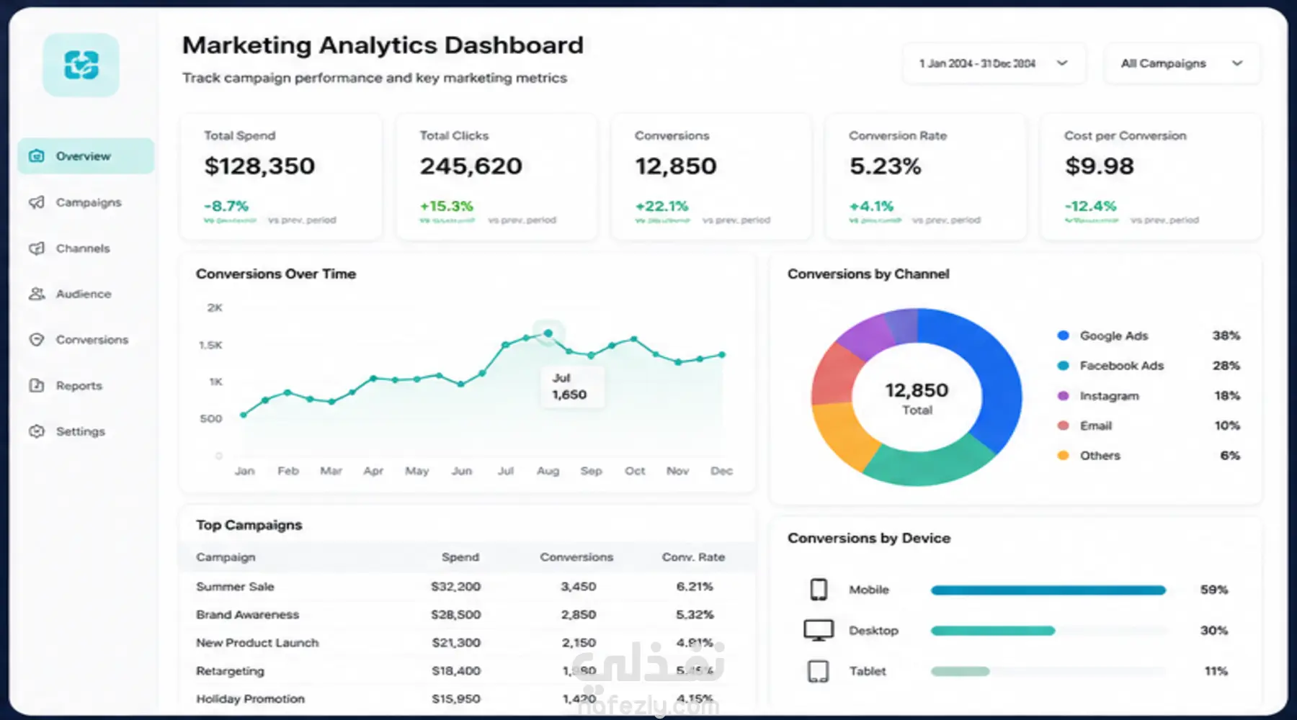Open the Campaigns menu item
Screen dimensions: 1297x720
(x=86, y=202)
